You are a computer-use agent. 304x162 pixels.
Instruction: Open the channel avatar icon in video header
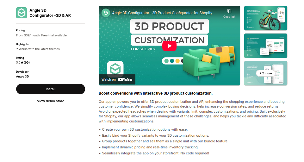pyautogui.click(x=106, y=13)
